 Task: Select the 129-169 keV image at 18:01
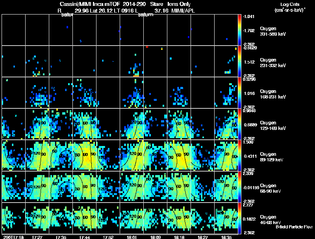(132, 124)
